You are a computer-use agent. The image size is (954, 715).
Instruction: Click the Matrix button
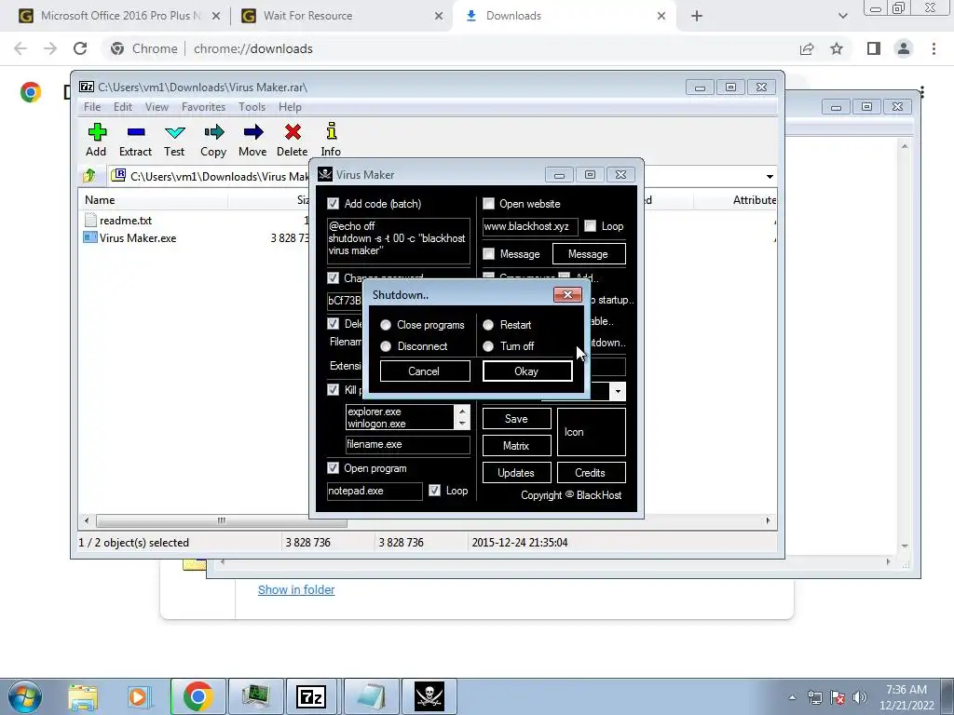click(516, 446)
